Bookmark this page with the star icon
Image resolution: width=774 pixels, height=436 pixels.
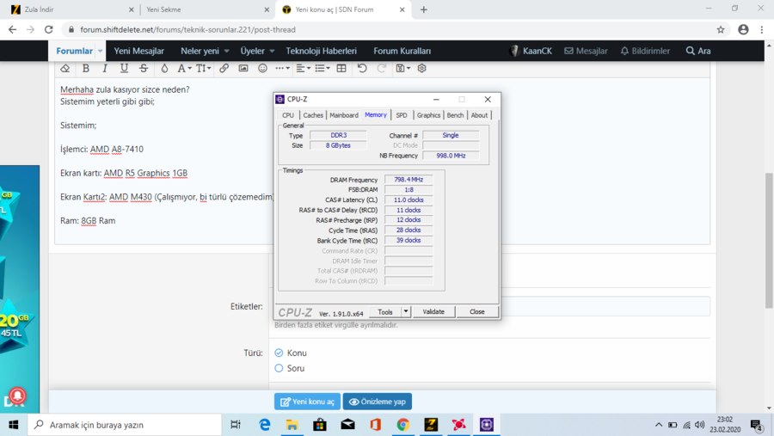(x=721, y=29)
